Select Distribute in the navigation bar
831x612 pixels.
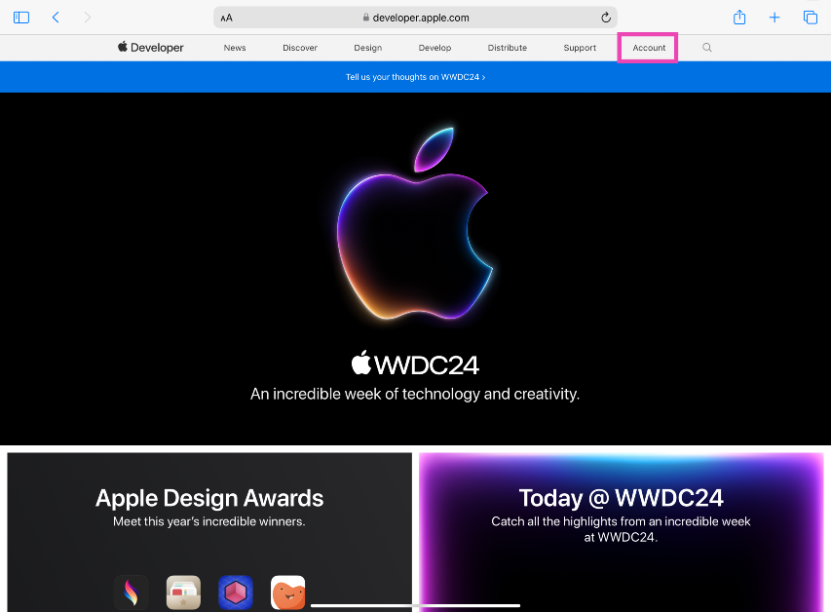[x=507, y=48]
